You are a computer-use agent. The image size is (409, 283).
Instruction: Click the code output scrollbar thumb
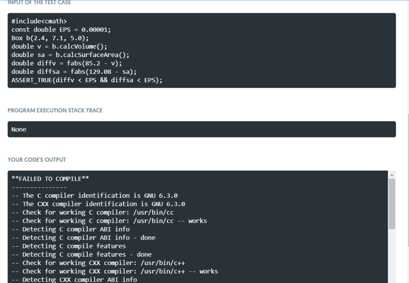pyautogui.click(x=392, y=204)
